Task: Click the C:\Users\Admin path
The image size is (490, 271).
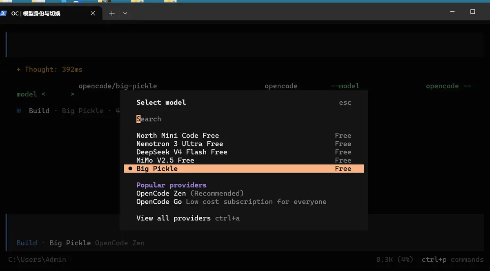Action: (37, 260)
